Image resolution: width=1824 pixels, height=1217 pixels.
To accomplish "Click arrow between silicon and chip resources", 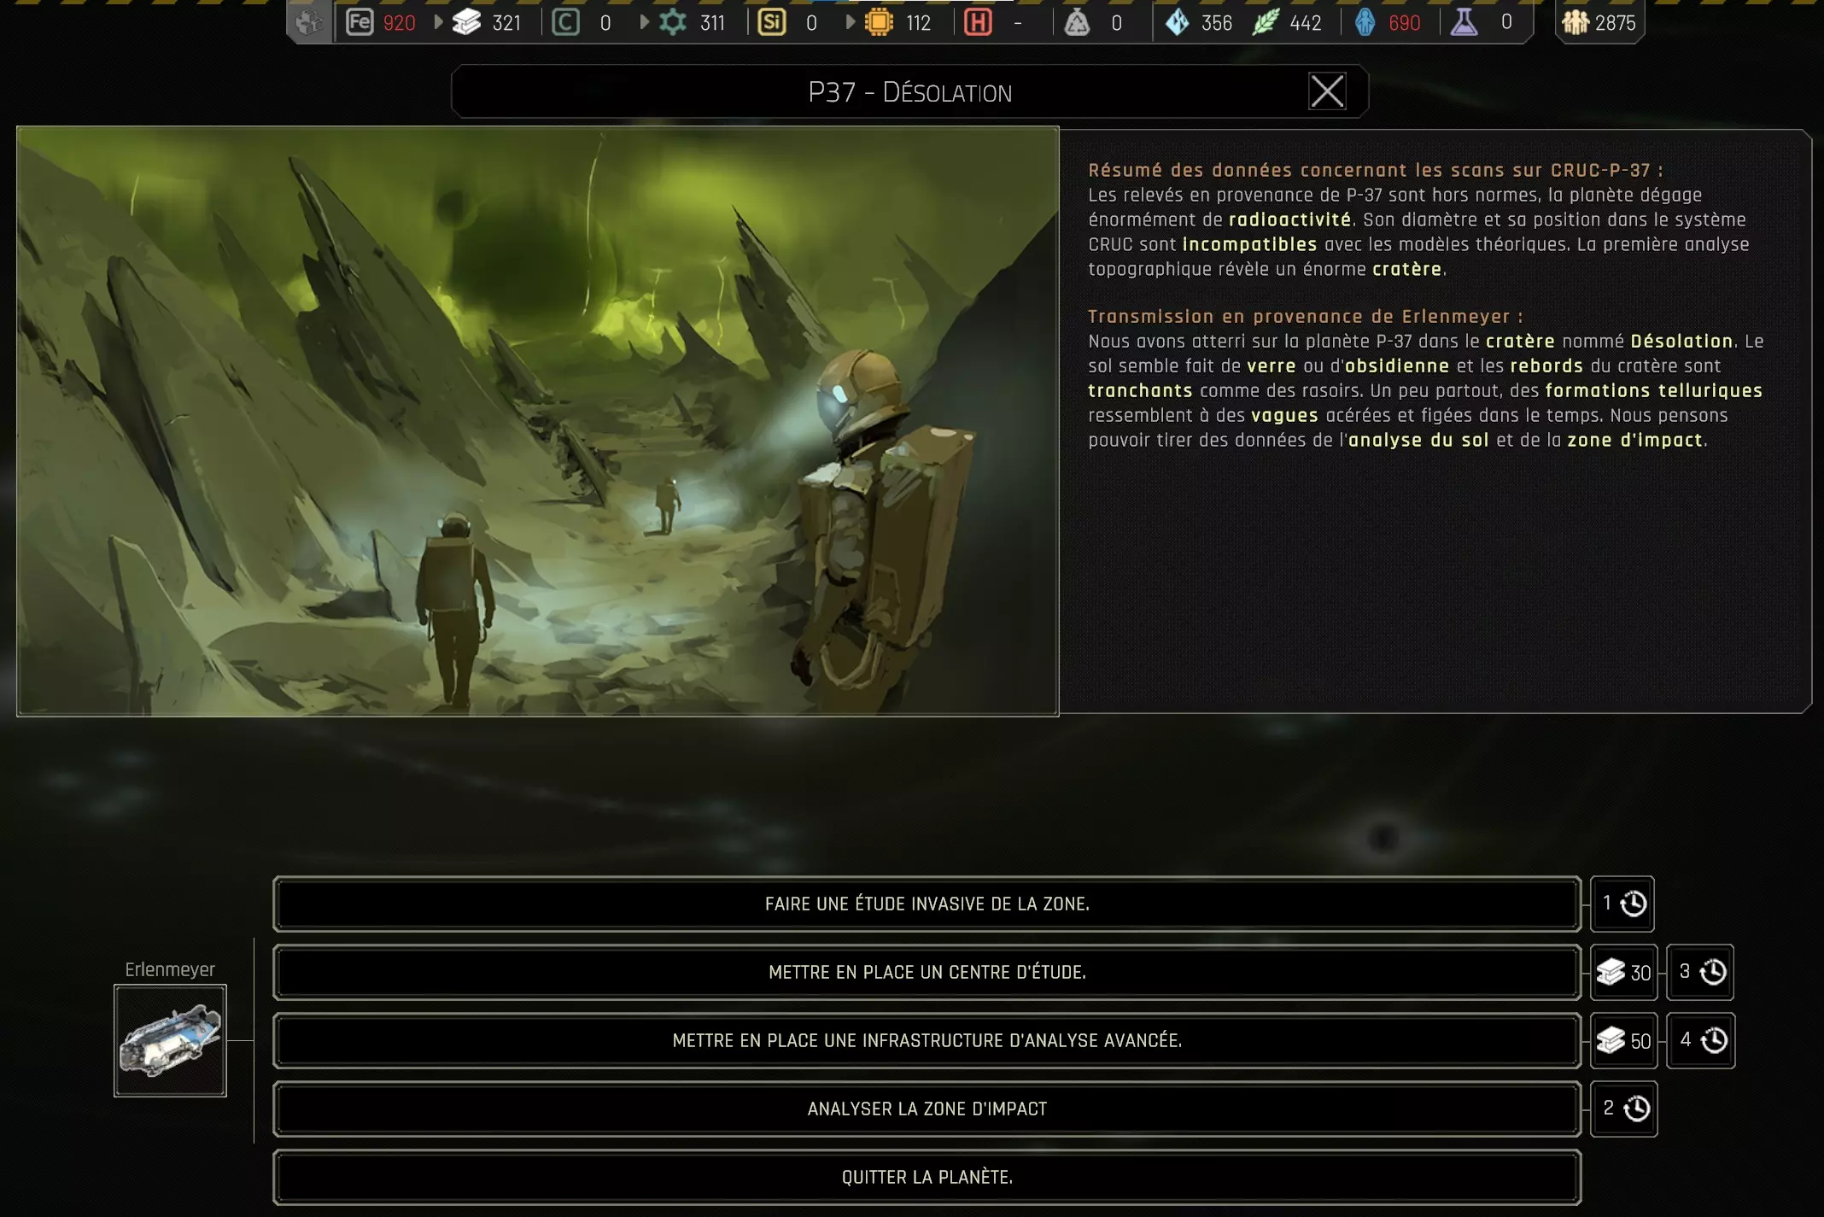I will coord(850,22).
